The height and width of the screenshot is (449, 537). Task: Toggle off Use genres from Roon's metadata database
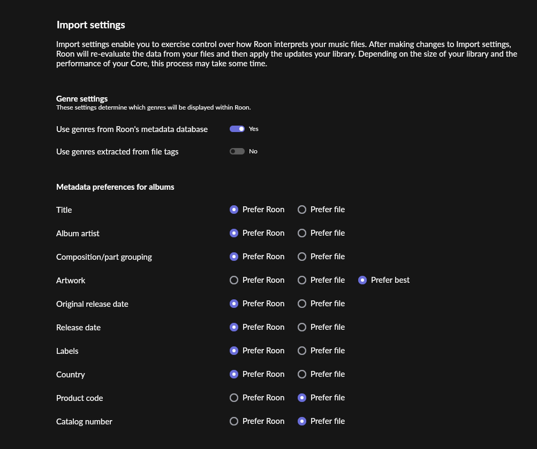[237, 129]
